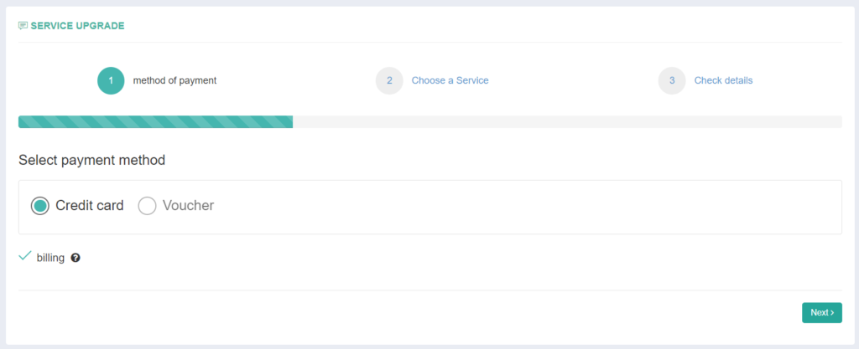This screenshot has height=349, width=859.
Task: Click the empty grey progress bar portion
Action: tap(567, 122)
